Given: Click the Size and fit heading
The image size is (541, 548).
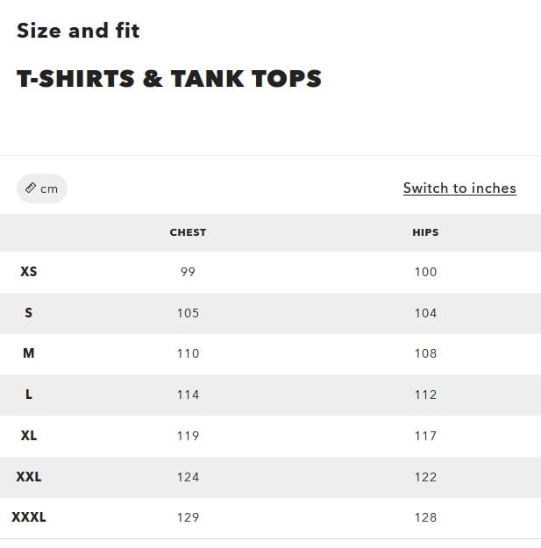Looking at the screenshot, I should [x=78, y=31].
